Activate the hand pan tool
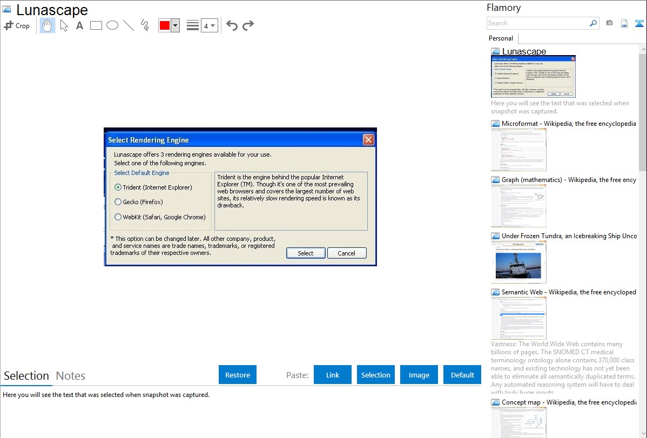The width and height of the screenshot is (647, 438). coord(48,25)
